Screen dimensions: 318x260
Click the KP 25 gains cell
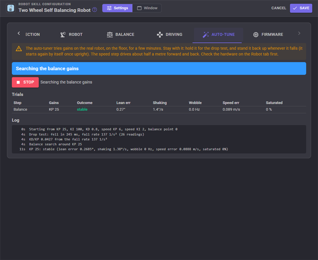tap(54, 110)
